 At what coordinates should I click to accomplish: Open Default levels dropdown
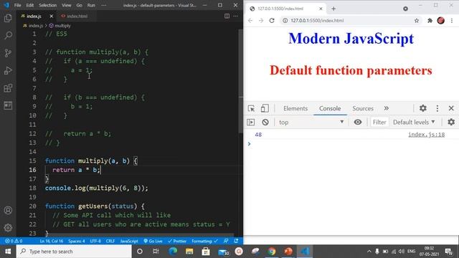[414, 122]
